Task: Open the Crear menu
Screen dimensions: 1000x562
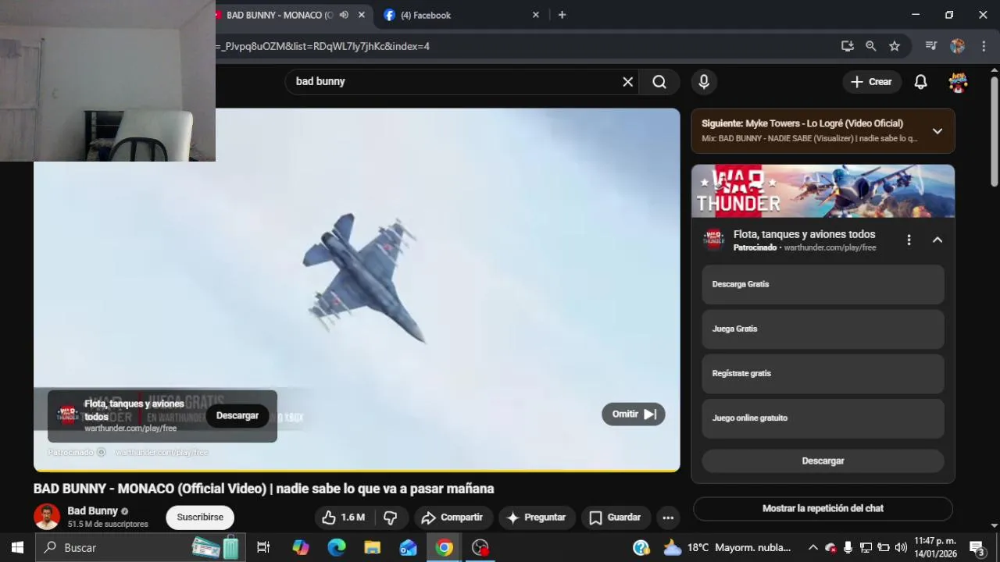Action: (872, 82)
